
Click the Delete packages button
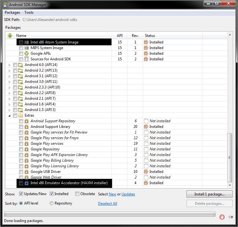coord(210,204)
